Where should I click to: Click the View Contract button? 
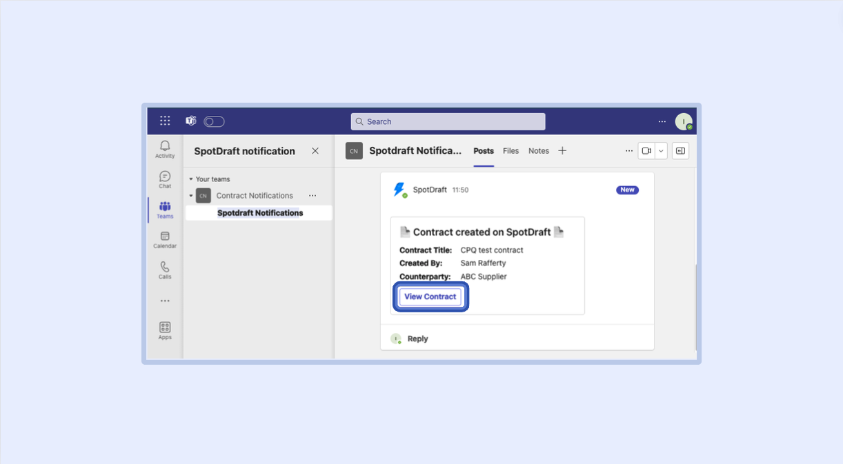coord(430,296)
